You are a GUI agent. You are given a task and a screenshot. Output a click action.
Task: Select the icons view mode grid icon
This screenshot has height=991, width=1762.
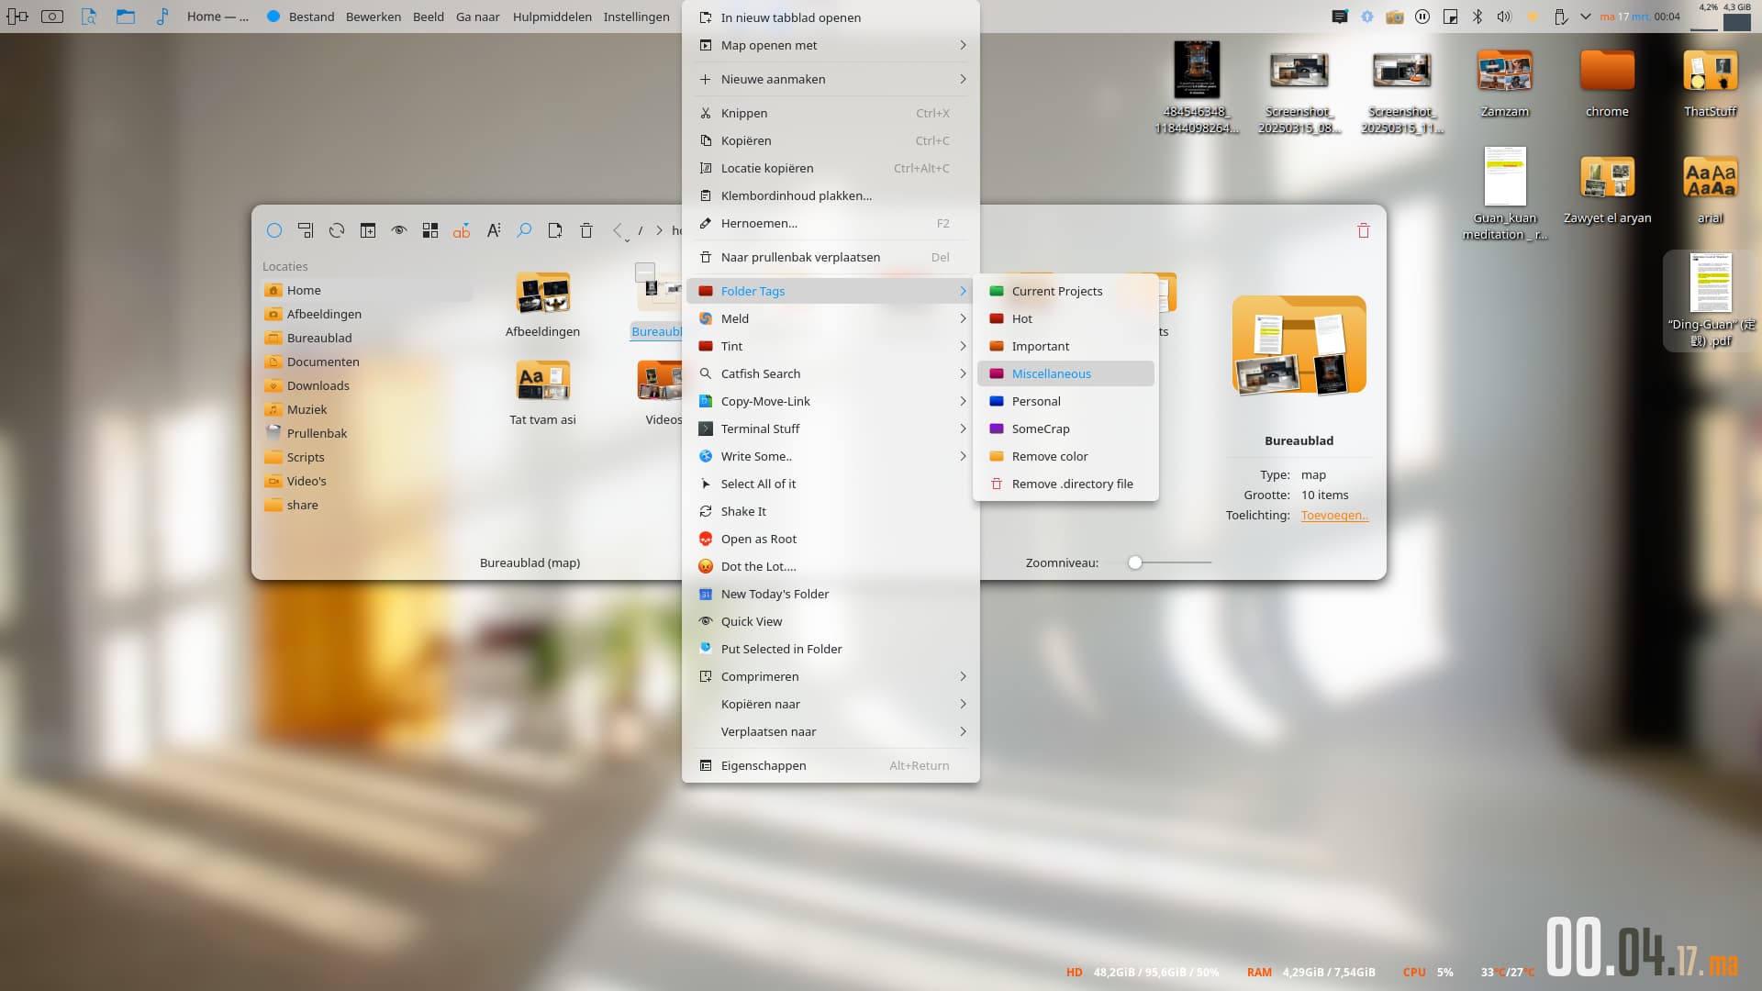430,231
